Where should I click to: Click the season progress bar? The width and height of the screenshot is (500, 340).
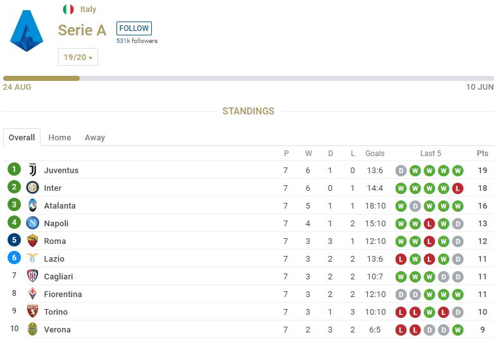(249, 78)
